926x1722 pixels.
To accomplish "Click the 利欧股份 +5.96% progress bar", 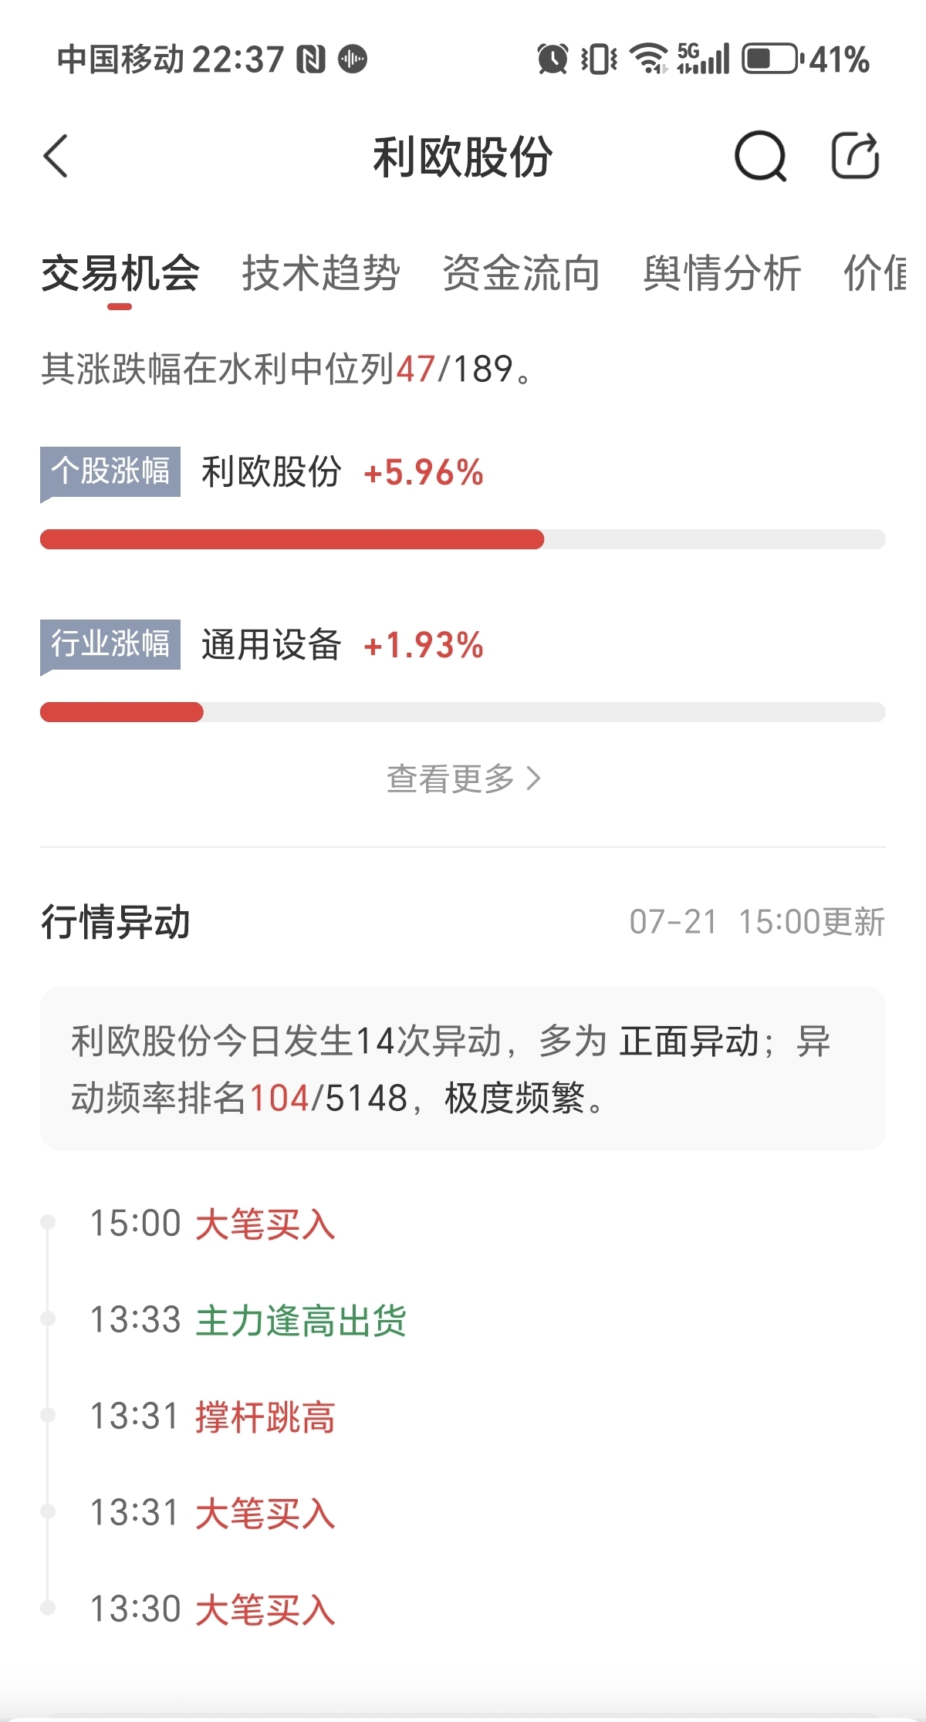I will coord(463,539).
